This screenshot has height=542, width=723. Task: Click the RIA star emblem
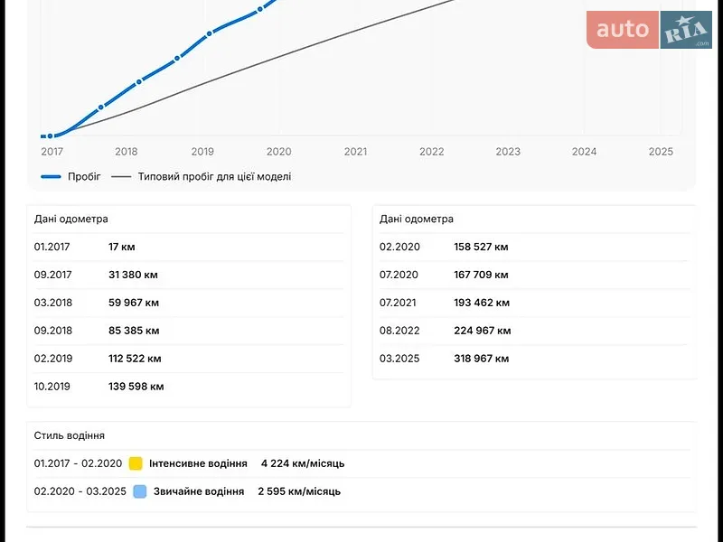tap(686, 30)
